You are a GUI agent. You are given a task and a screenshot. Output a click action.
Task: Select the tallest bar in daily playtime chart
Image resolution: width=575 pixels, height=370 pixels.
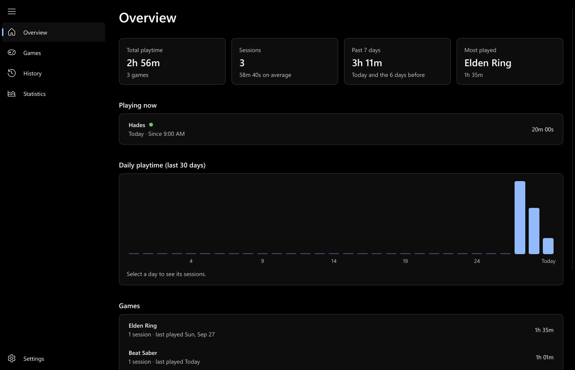tap(519, 217)
